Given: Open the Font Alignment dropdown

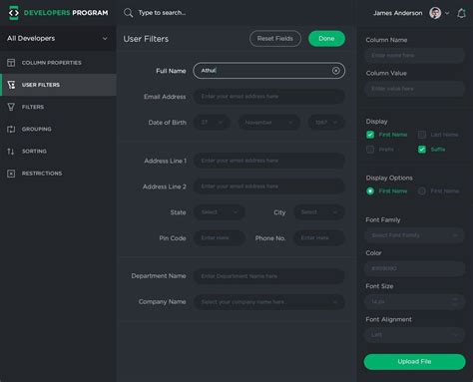Looking at the screenshot, I should click(x=415, y=335).
